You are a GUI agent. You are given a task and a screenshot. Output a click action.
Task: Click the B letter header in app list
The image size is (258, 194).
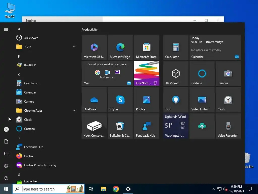(19, 56)
